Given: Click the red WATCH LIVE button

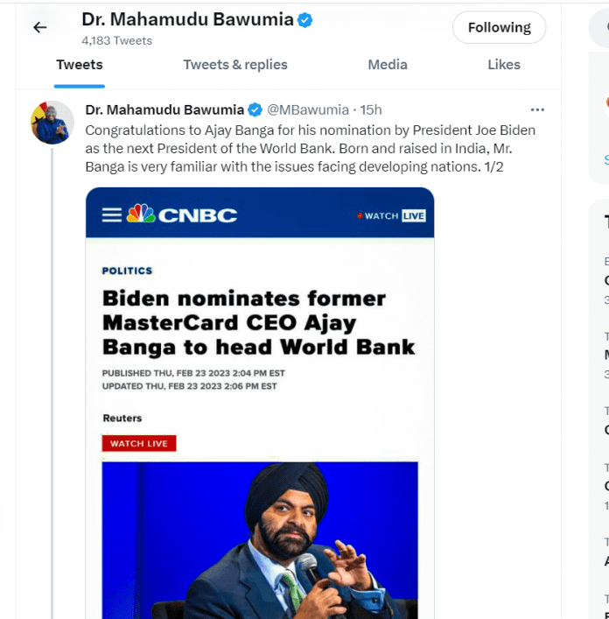Looking at the screenshot, I should point(139,444).
